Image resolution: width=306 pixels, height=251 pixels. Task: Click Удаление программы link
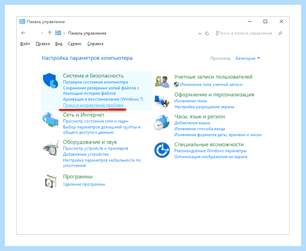[x=84, y=184]
